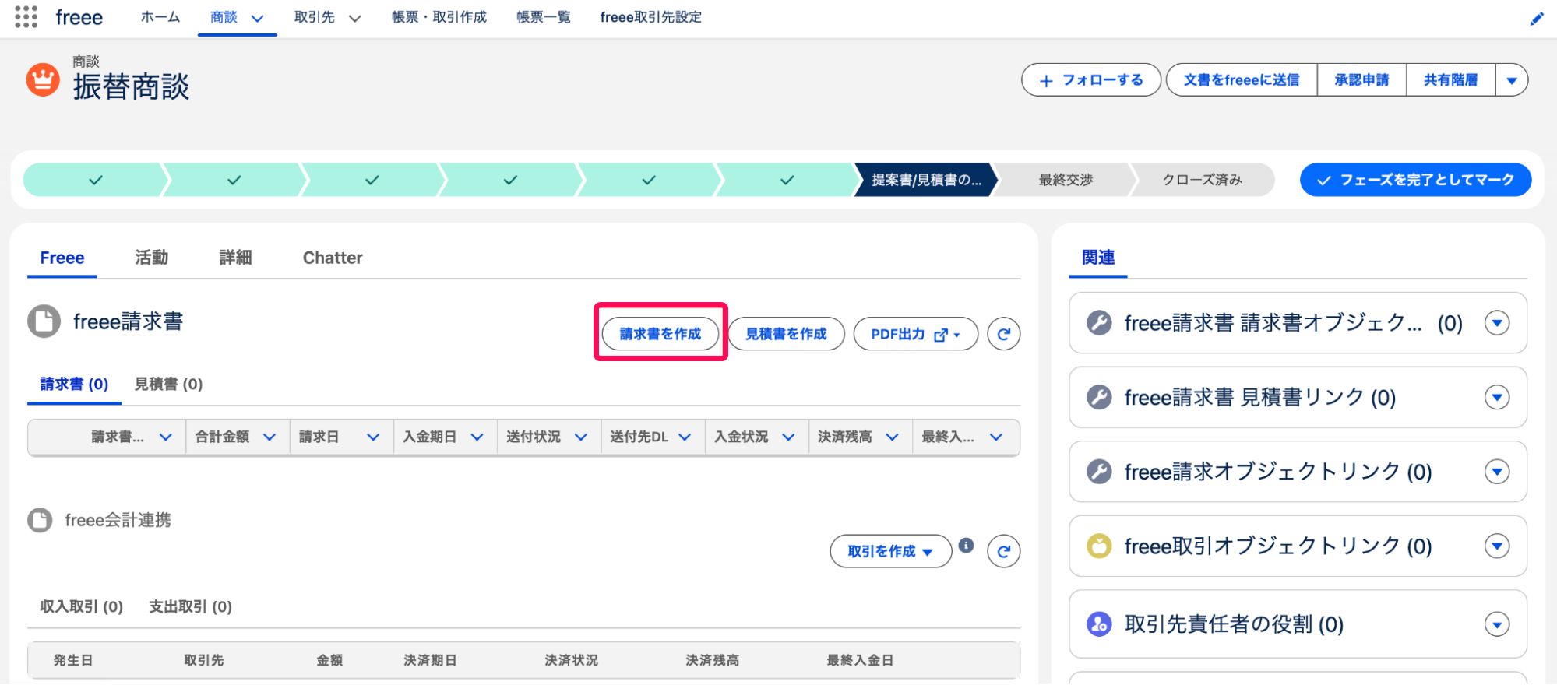Image resolution: width=1557 pixels, height=685 pixels.
Task: Select the クローズ済み path stage
Action: [1202, 180]
